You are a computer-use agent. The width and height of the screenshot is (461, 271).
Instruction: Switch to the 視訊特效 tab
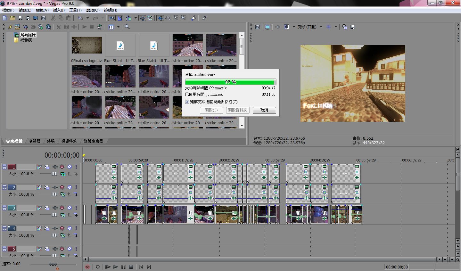pyautogui.click(x=69, y=141)
